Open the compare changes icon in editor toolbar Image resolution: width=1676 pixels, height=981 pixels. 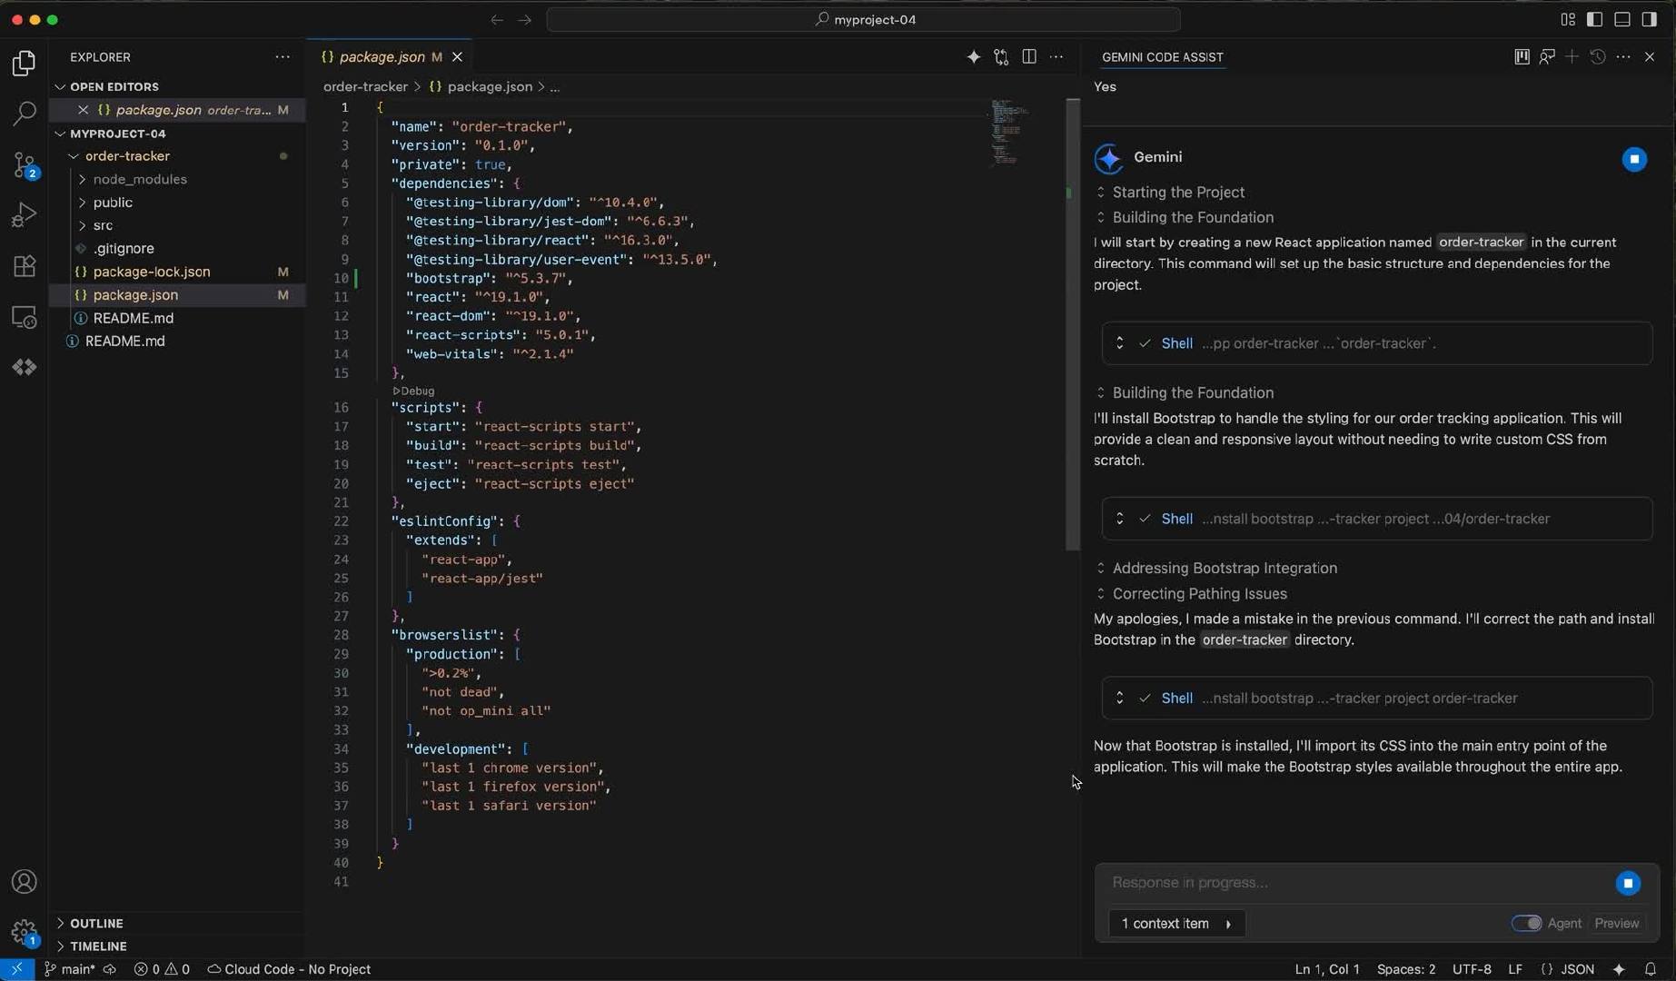click(x=1001, y=57)
